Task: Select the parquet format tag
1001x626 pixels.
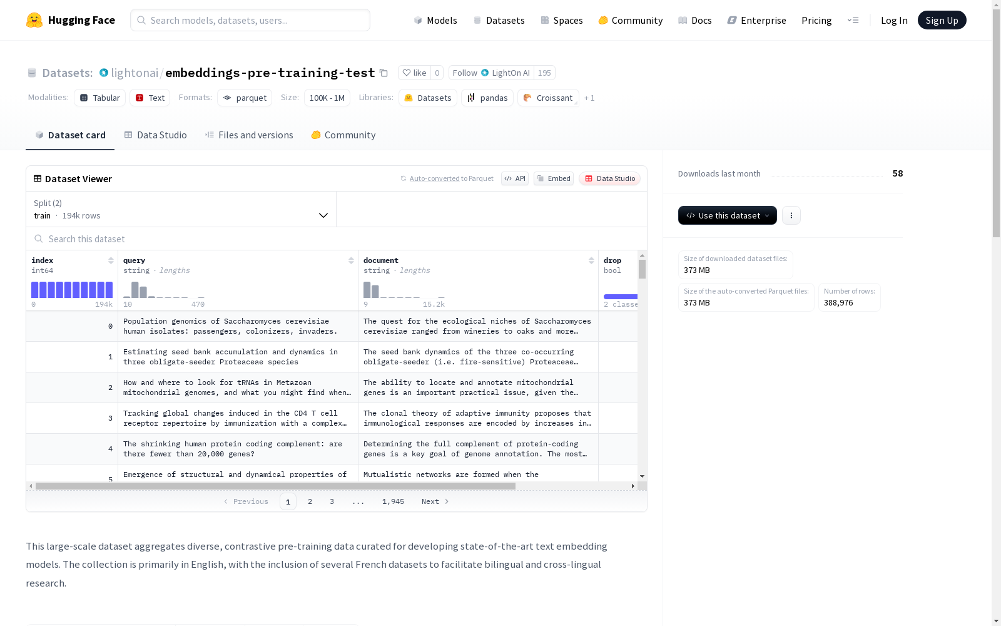Action: pos(245,98)
